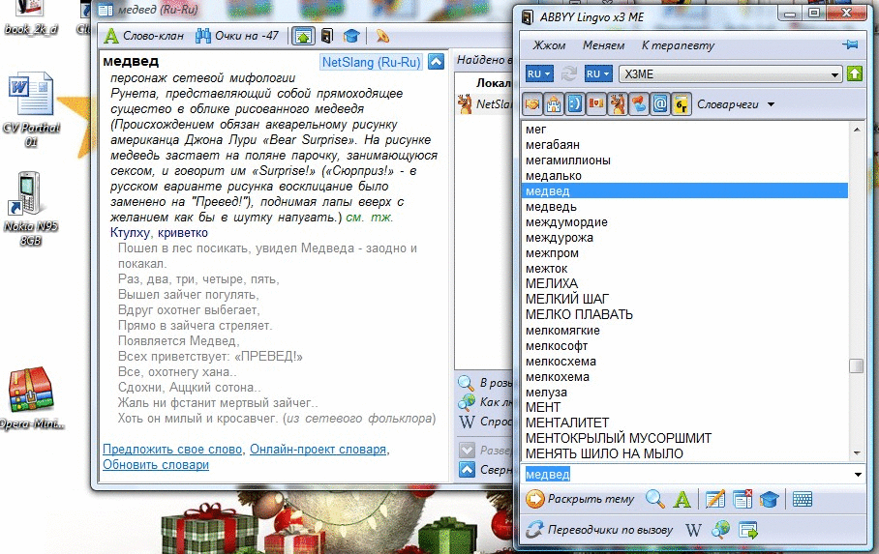Click the virtual keyboard icon
This screenshot has height=554, width=879.
point(803,499)
